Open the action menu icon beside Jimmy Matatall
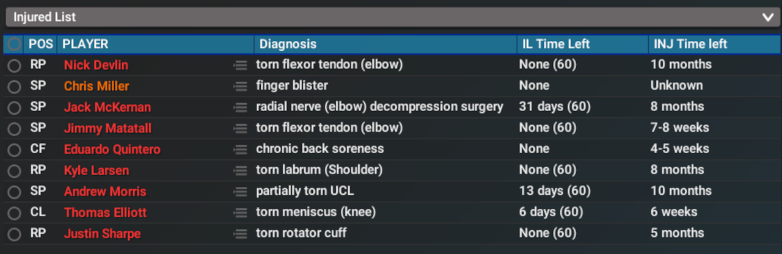 [x=240, y=128]
